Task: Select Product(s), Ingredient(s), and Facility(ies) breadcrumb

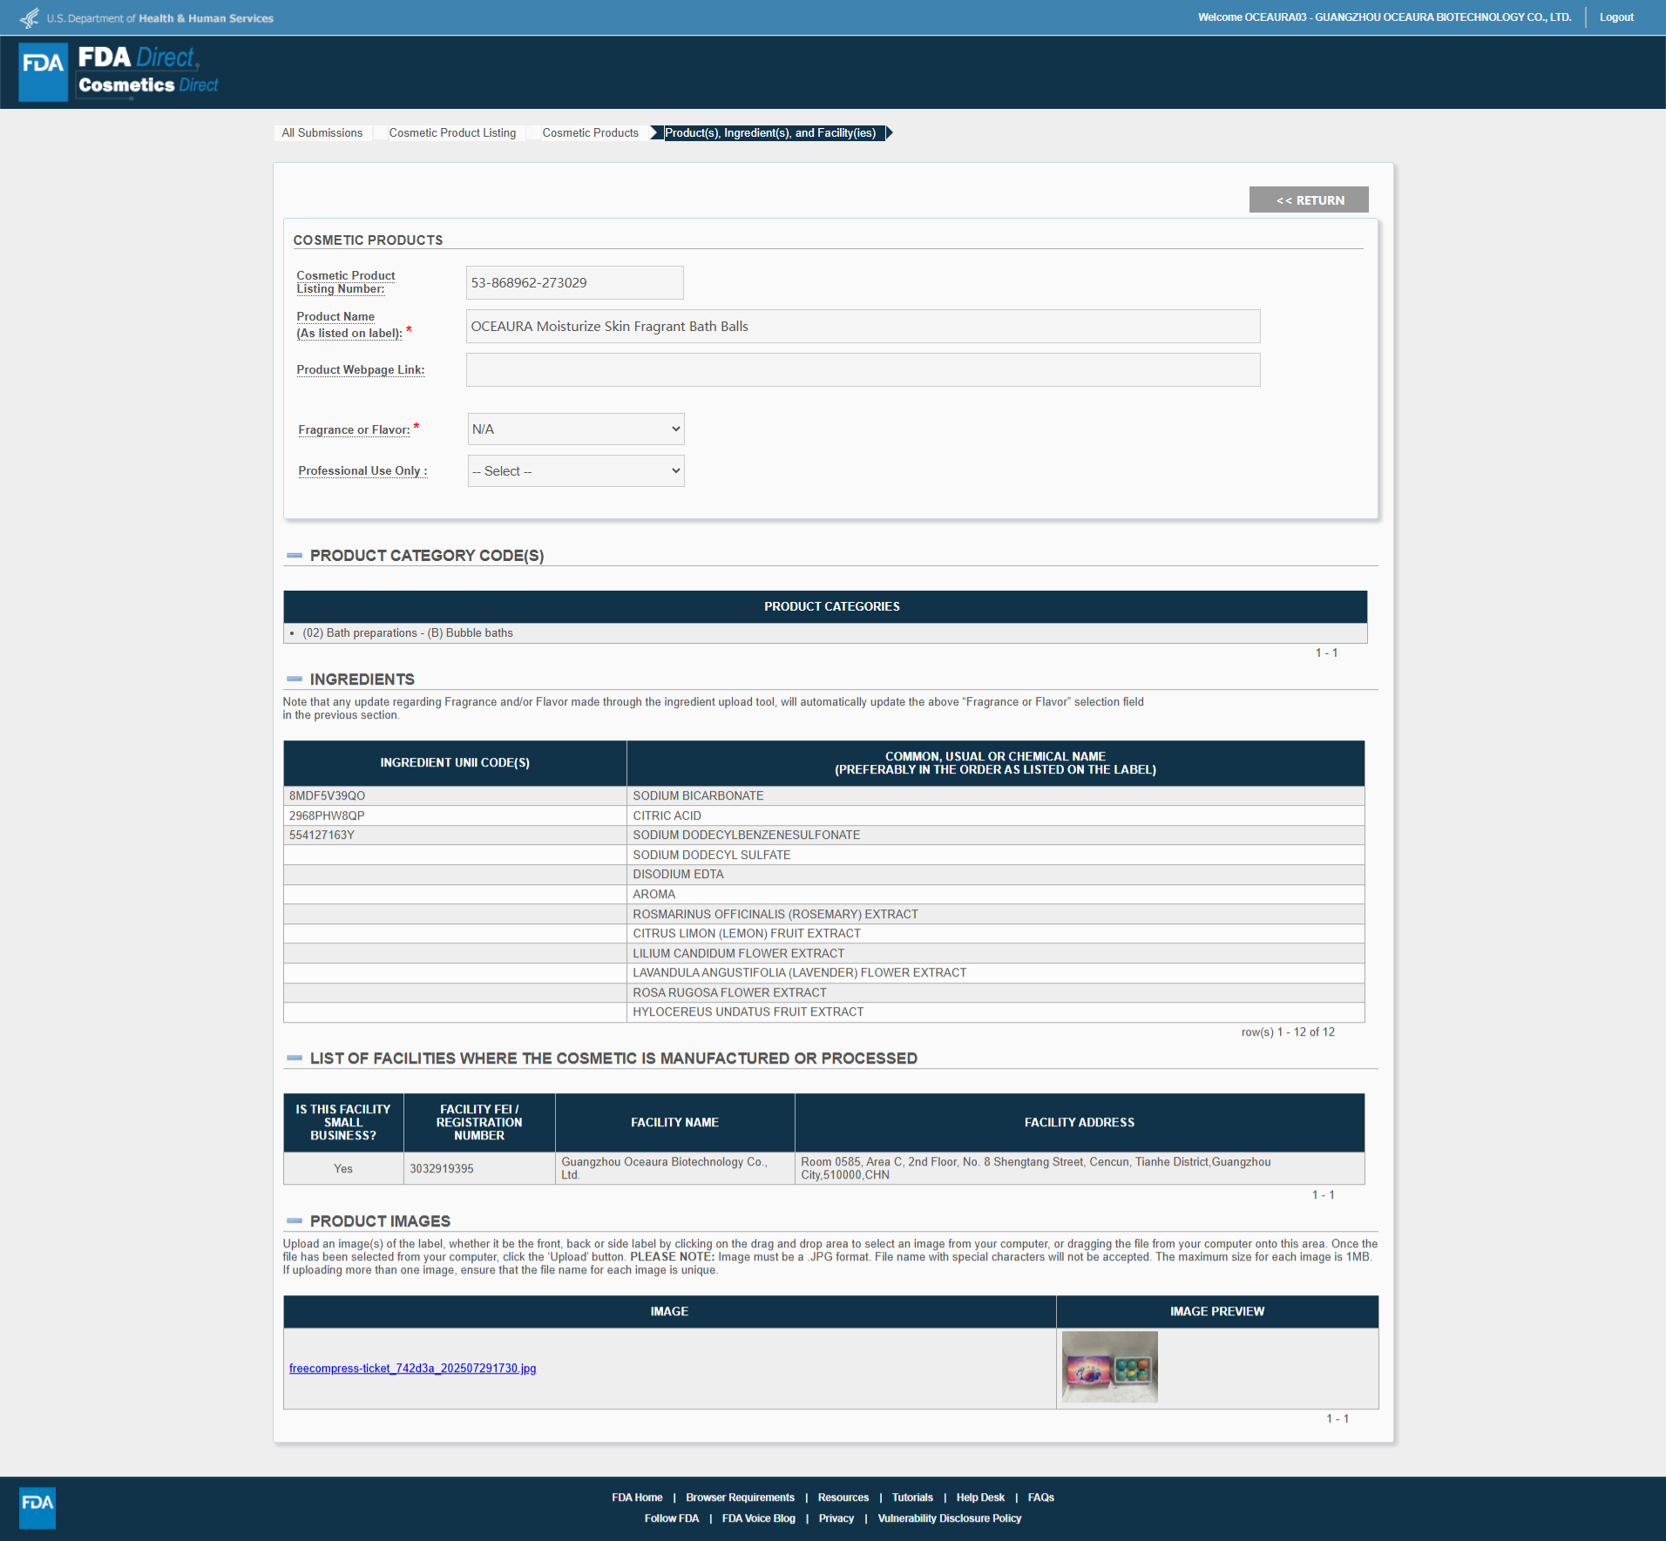Action: click(x=770, y=133)
